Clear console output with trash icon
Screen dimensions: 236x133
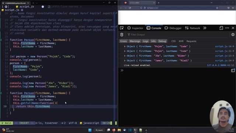tap(122, 34)
